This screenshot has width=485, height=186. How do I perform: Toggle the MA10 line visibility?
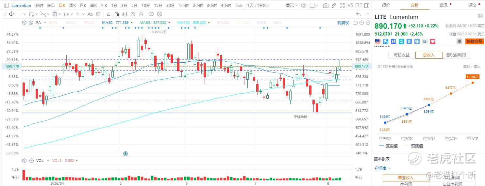click(71, 23)
